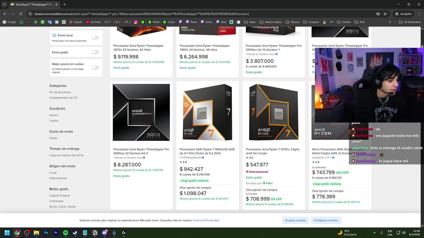Go back to the previous page

5,14
